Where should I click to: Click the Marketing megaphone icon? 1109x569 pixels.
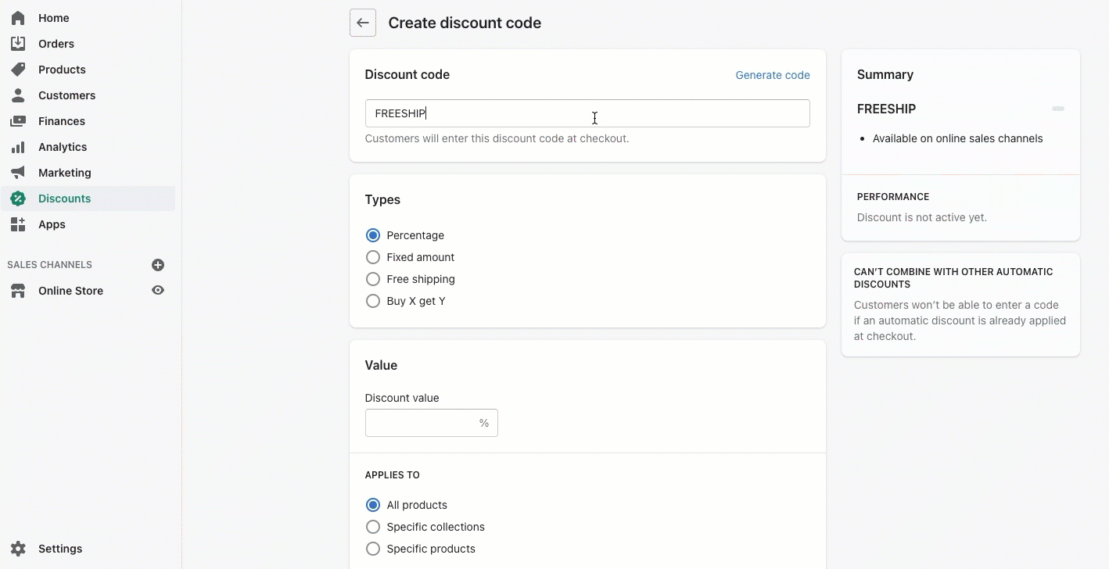coord(18,172)
